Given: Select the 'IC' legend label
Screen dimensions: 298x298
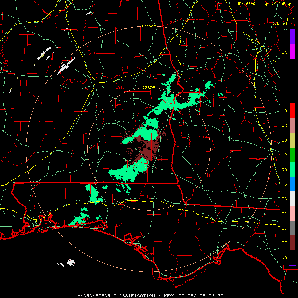Looking at the screenshot, I should pos(284,214).
